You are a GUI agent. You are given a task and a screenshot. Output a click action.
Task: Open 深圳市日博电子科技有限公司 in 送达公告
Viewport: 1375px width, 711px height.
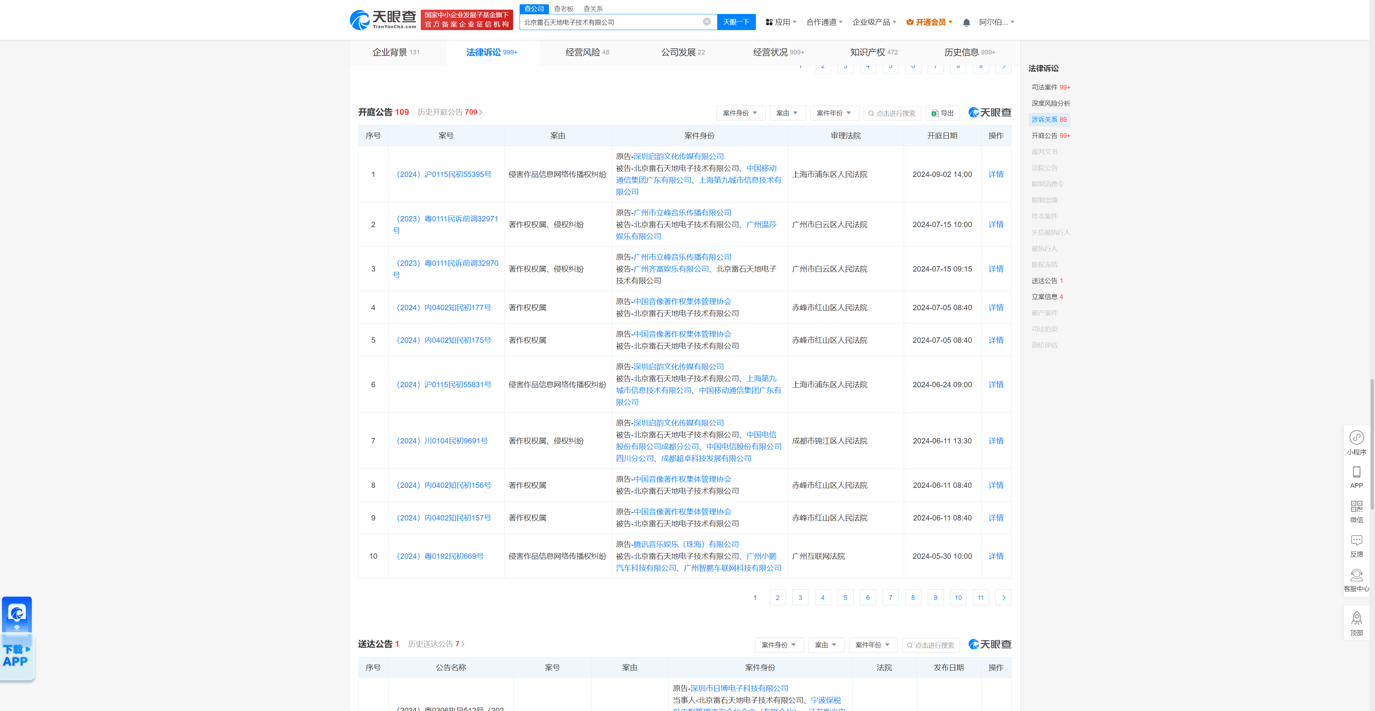point(739,688)
